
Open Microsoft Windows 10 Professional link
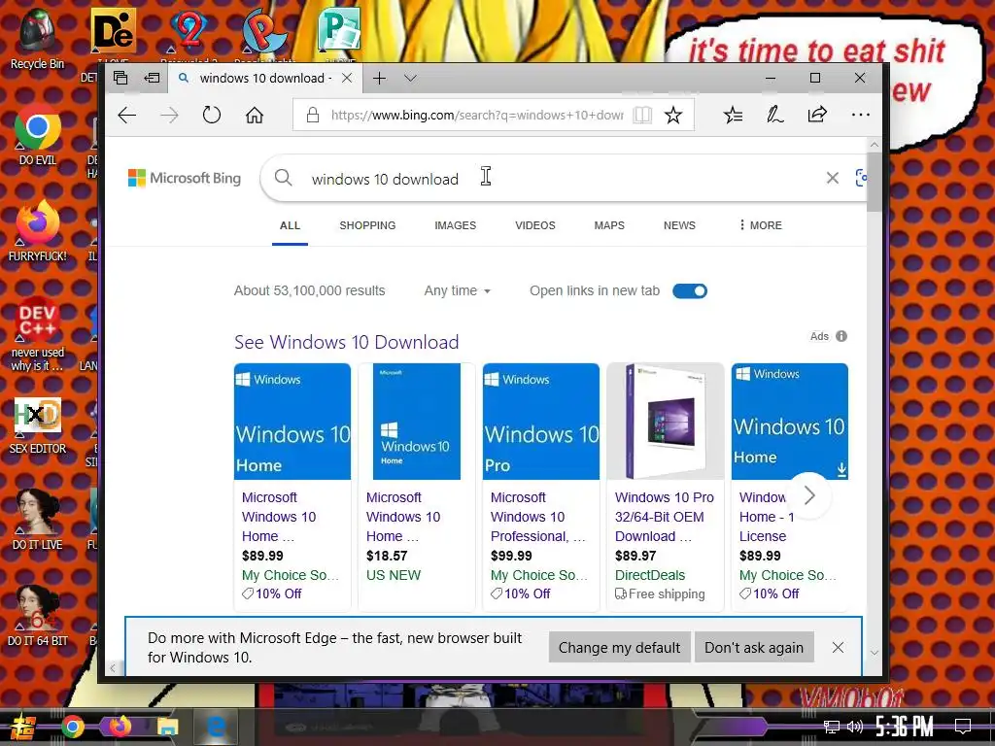coord(538,517)
